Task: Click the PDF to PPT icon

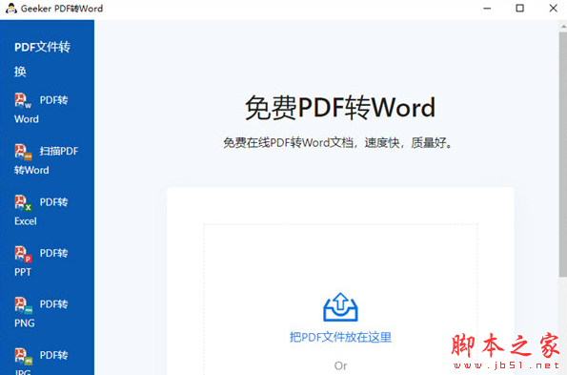Action: pos(23,254)
